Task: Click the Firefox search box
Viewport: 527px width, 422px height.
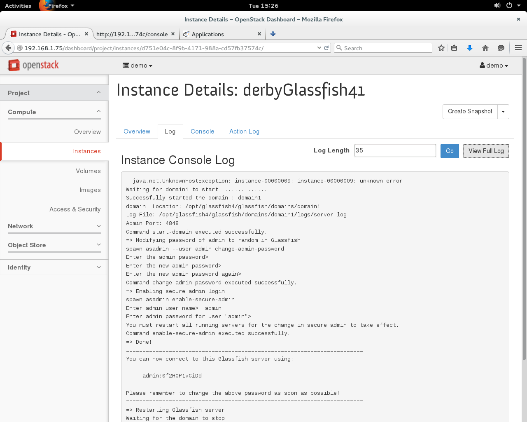Action: pos(383,48)
